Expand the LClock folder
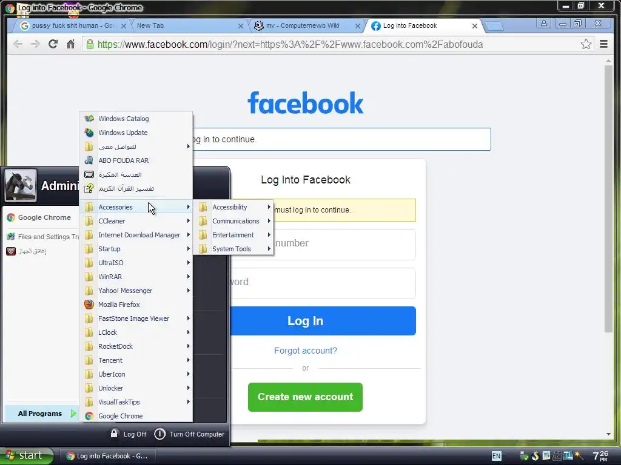The height and width of the screenshot is (465, 621). pos(136,332)
